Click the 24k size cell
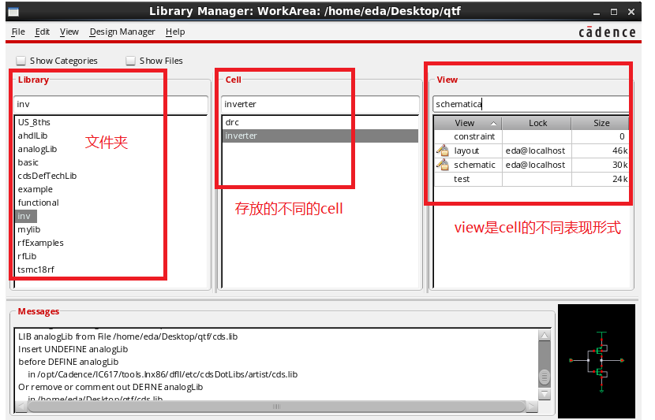The height and width of the screenshot is (420, 655). click(601, 179)
